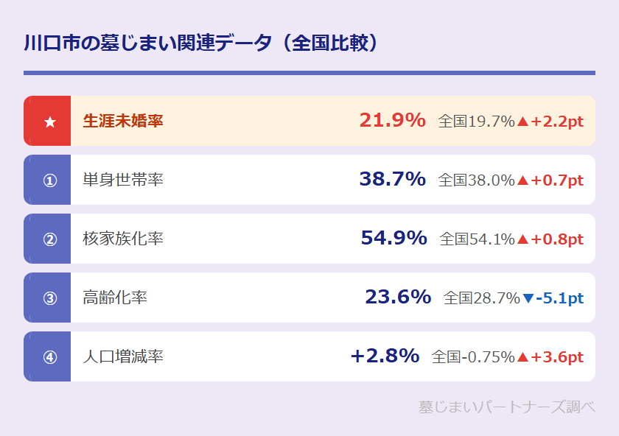The width and height of the screenshot is (619, 436).
Task: Click the circled number ④ badge
Action: pos(49,357)
